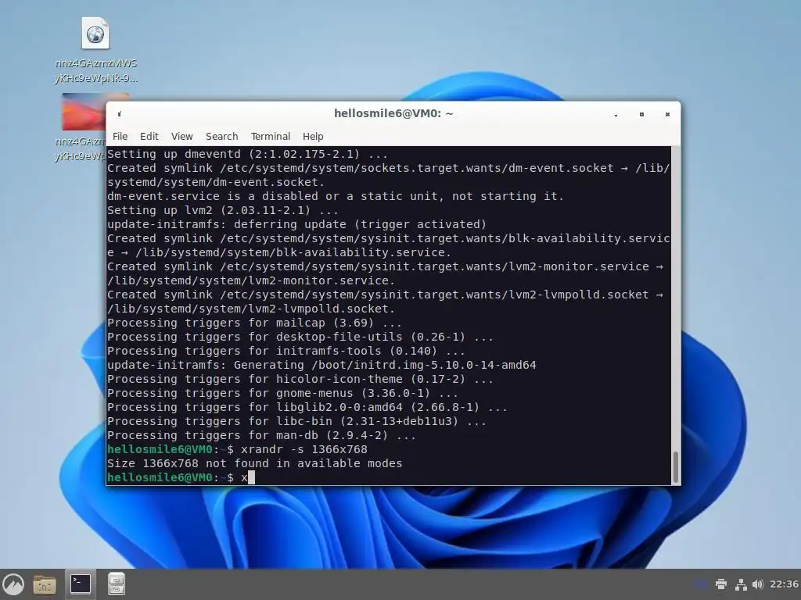The height and width of the screenshot is (600, 801).
Task: Open the Help menu in terminal
Action: coord(313,136)
